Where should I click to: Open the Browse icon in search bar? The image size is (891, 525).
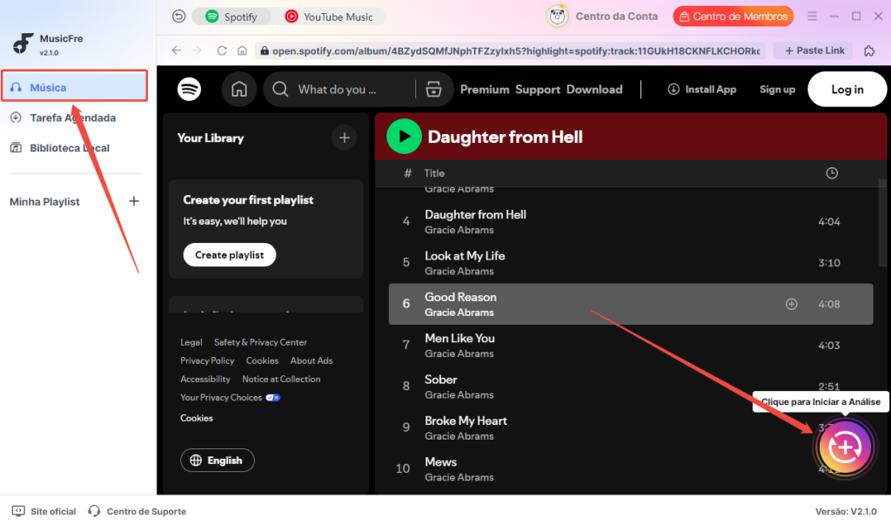pyautogui.click(x=433, y=90)
